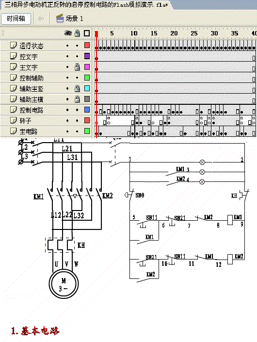
Task: Unlock the 辅助主竖 layer padlock
Action: coord(77,88)
